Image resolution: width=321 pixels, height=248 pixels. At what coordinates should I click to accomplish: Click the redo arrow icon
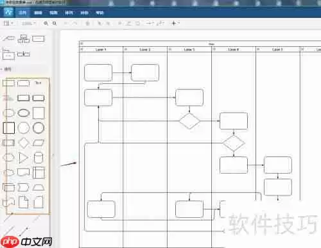point(74,23)
